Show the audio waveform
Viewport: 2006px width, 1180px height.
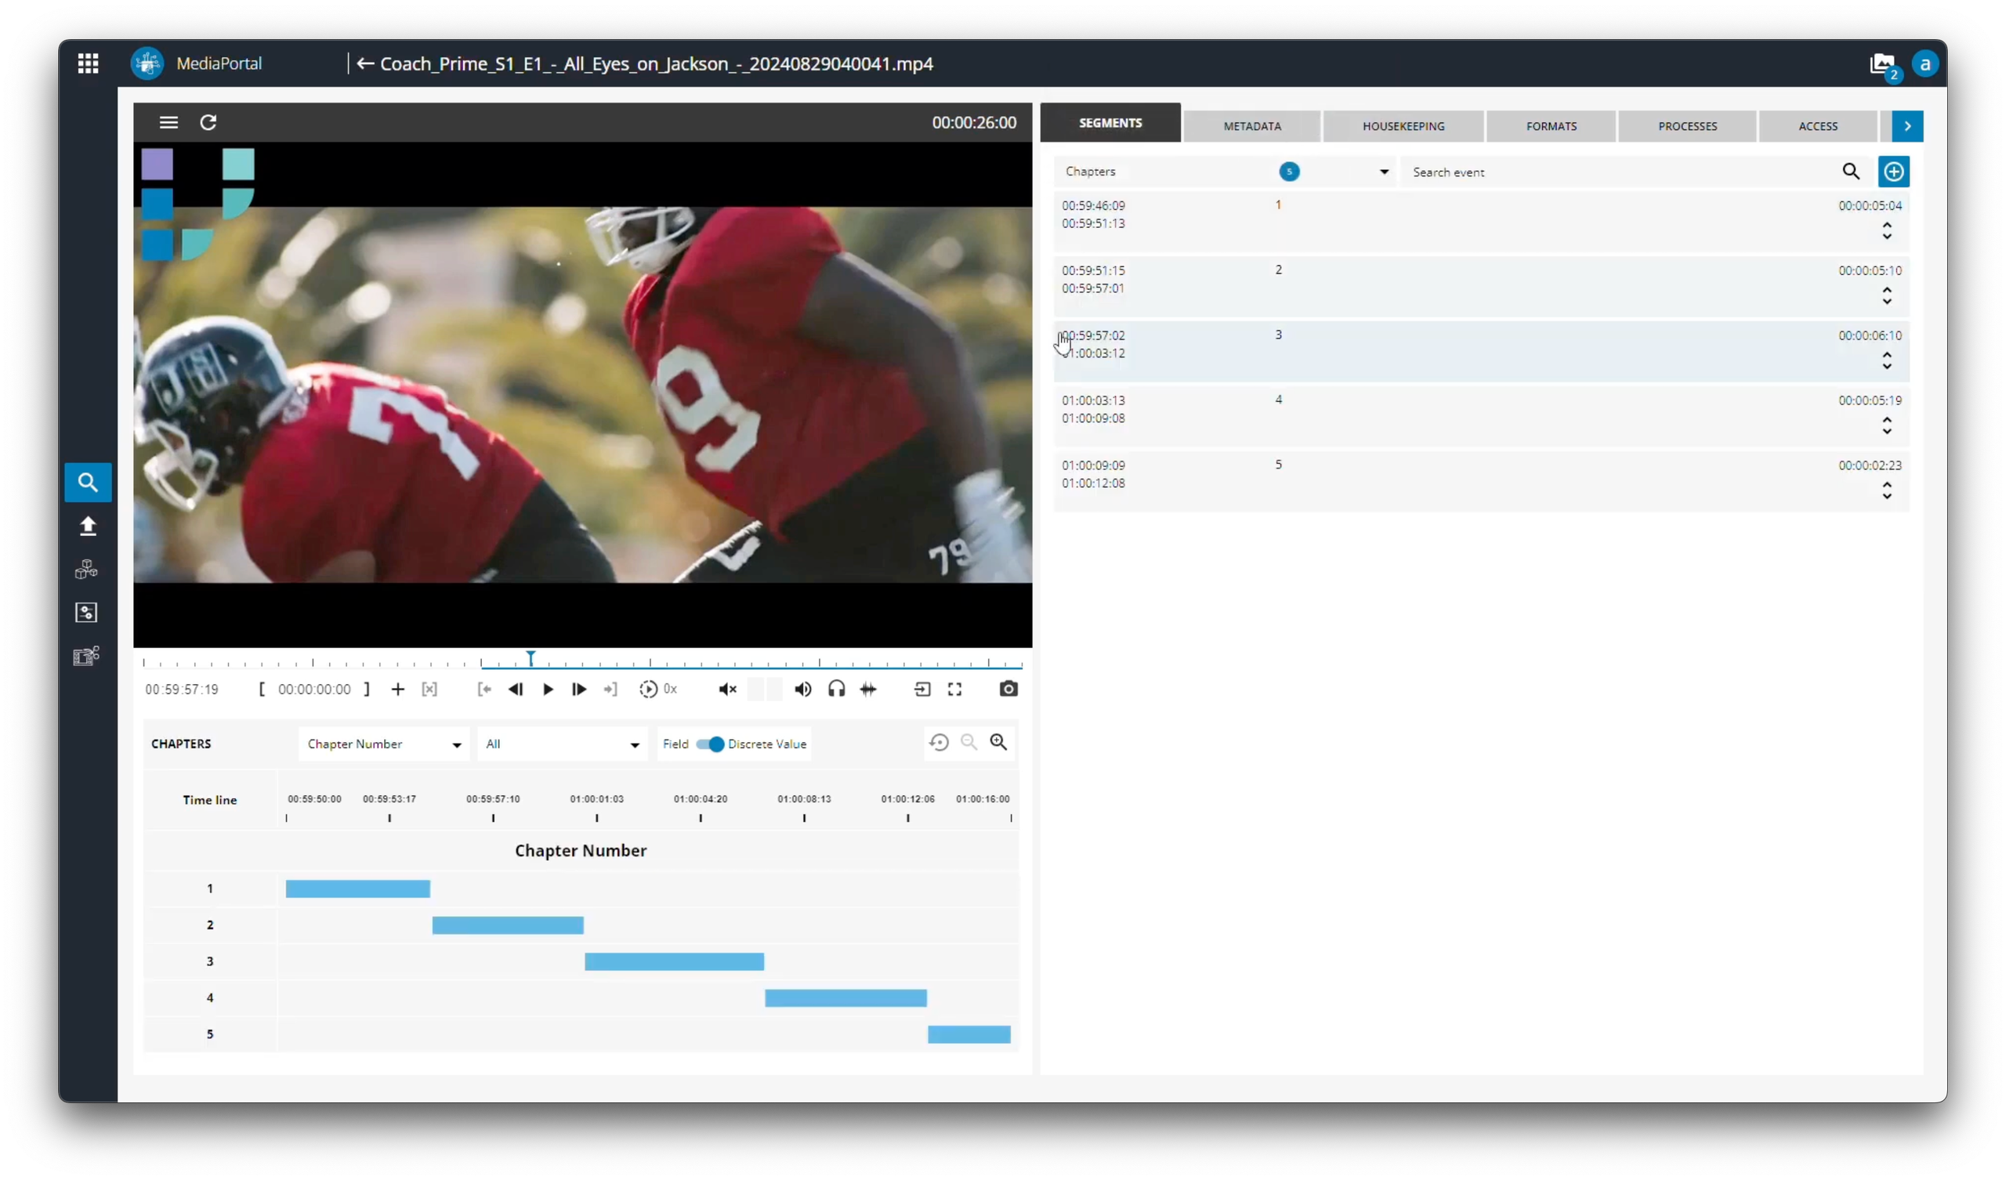click(868, 690)
